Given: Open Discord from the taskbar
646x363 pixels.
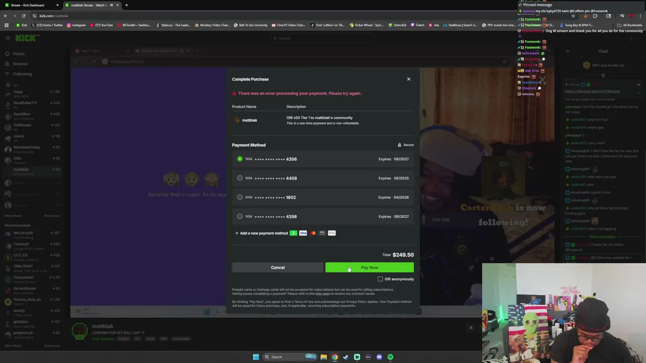Looking at the screenshot, I should (379, 357).
